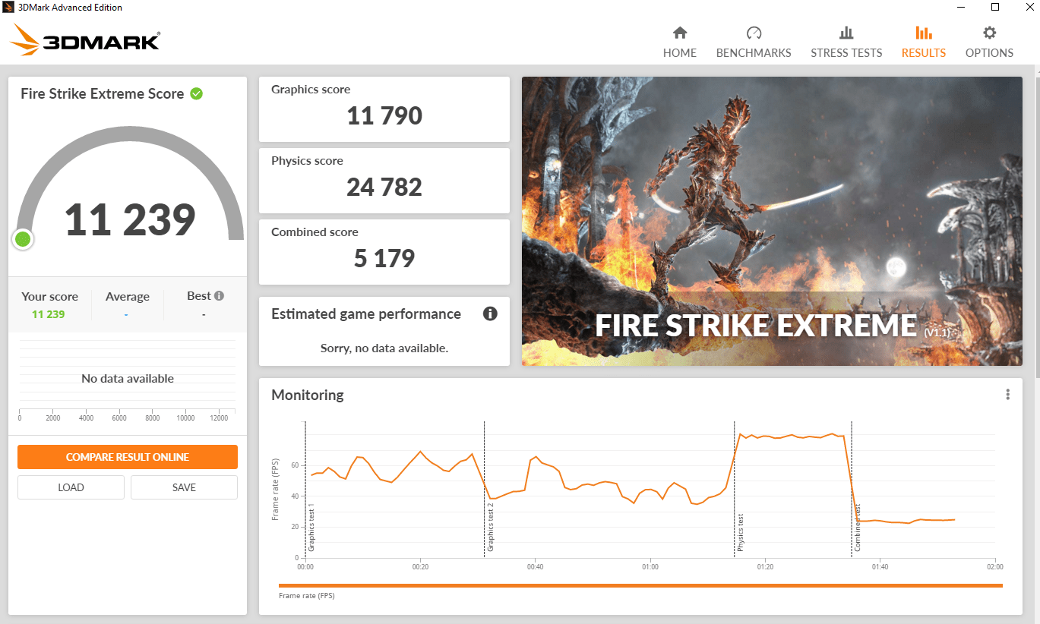
Task: Click the Results orange bars icon
Action: pos(924,33)
